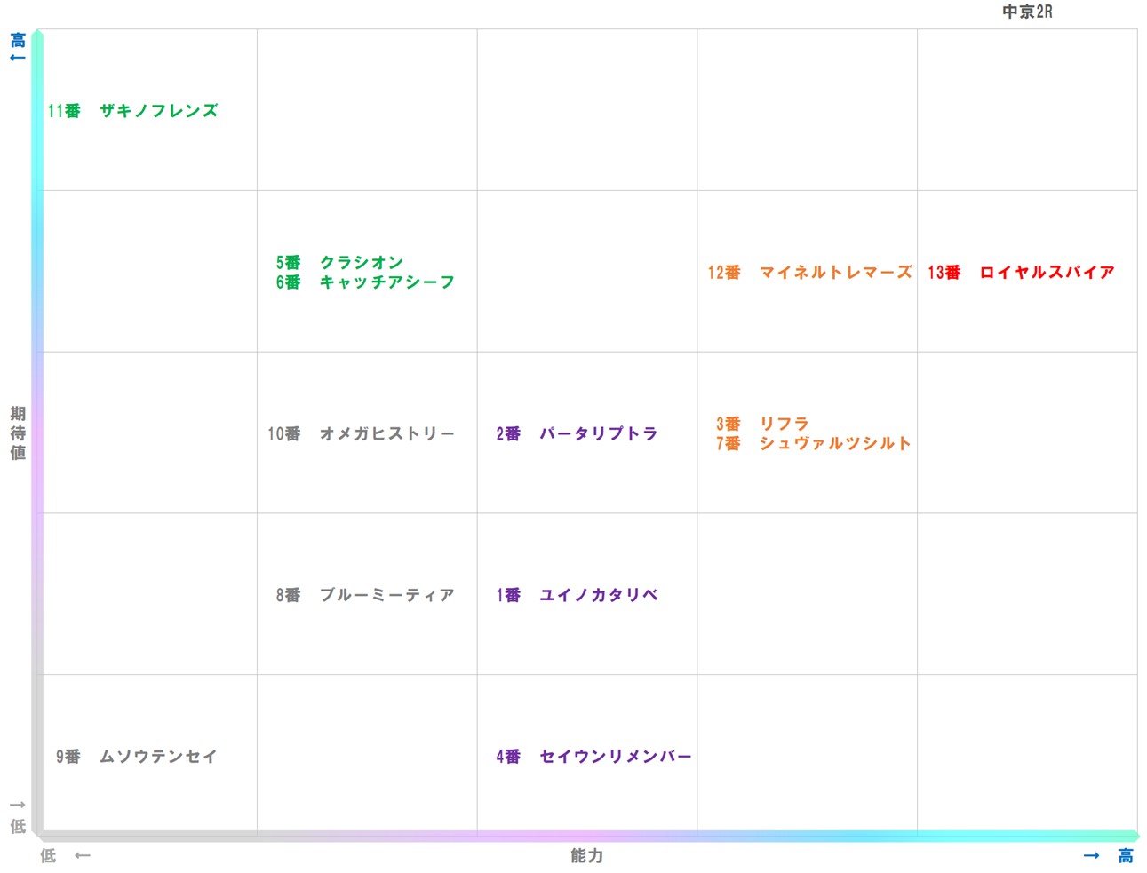Click the 能力 axis label
The image size is (1147, 873).
[585, 856]
